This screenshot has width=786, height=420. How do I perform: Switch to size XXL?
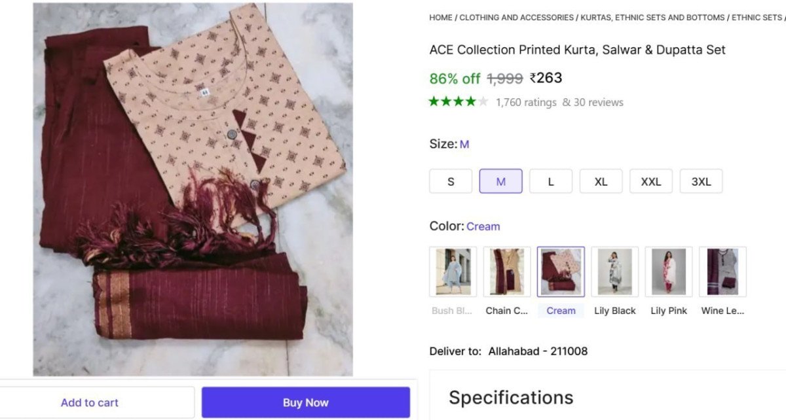[650, 181]
